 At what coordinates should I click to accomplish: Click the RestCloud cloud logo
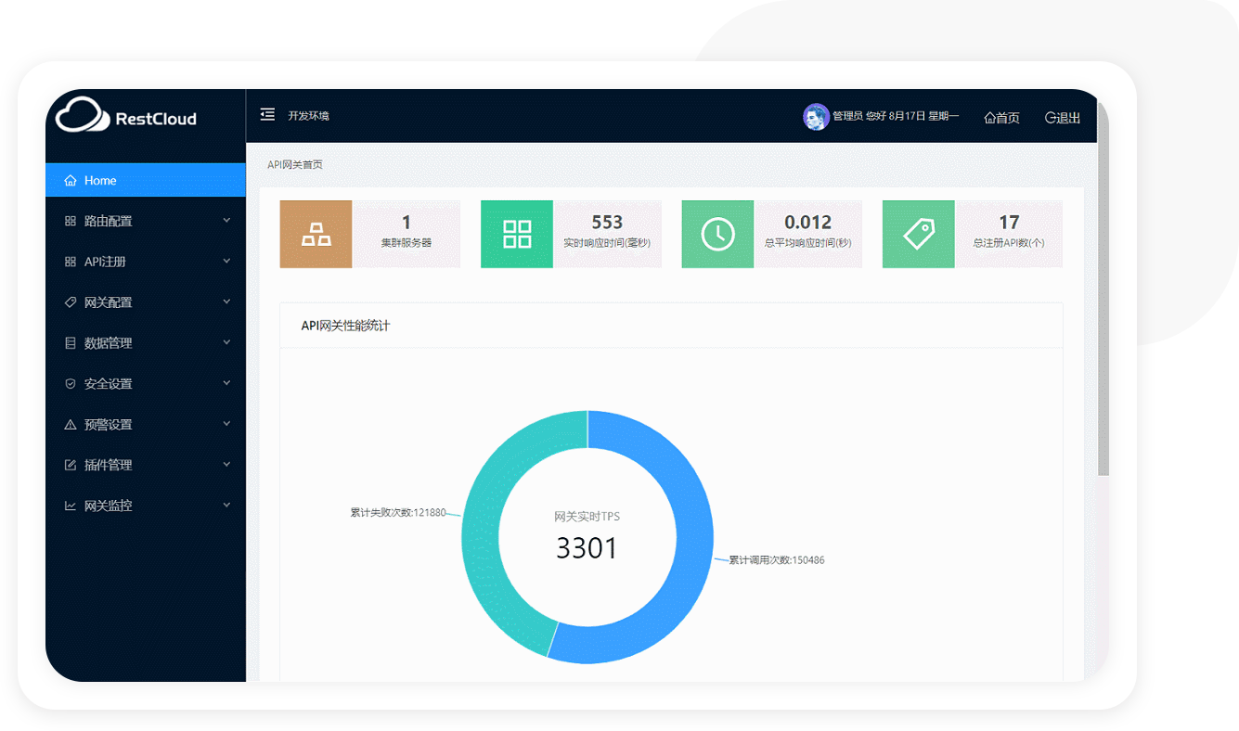82,116
